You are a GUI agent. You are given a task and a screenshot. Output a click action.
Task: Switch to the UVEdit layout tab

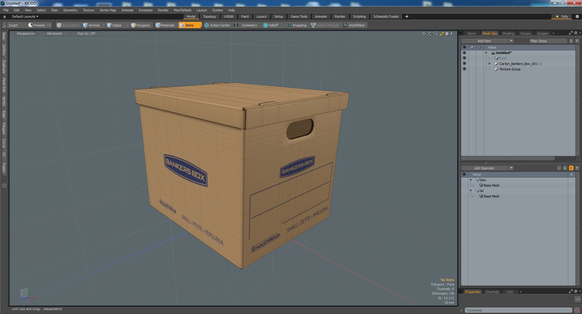[x=229, y=17]
